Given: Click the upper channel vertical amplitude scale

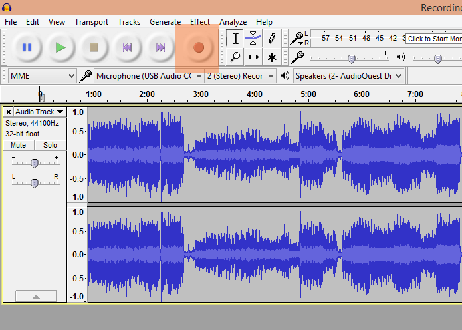Looking at the screenshot, I should coord(78,155).
